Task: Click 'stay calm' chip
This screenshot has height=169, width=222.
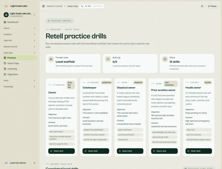Action: 199,130
